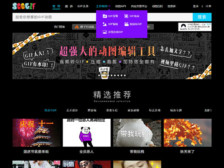Go to the 推荐 nav tab

56,6
